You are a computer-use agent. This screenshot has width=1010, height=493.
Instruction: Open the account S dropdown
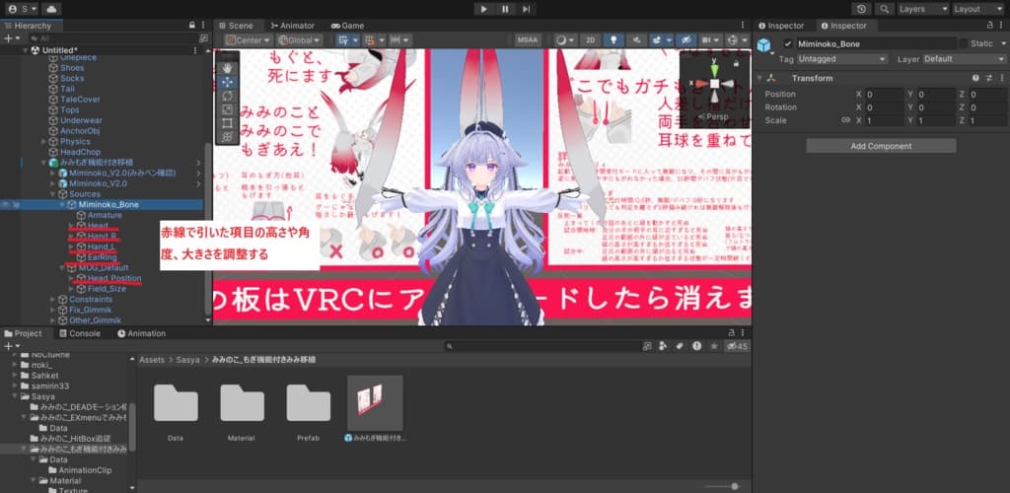tap(23, 9)
